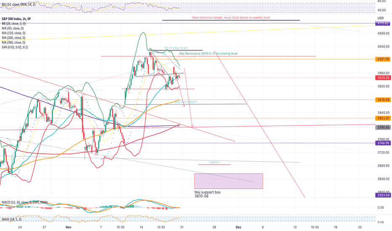Click the gray 3795.55 price label

point(383,127)
